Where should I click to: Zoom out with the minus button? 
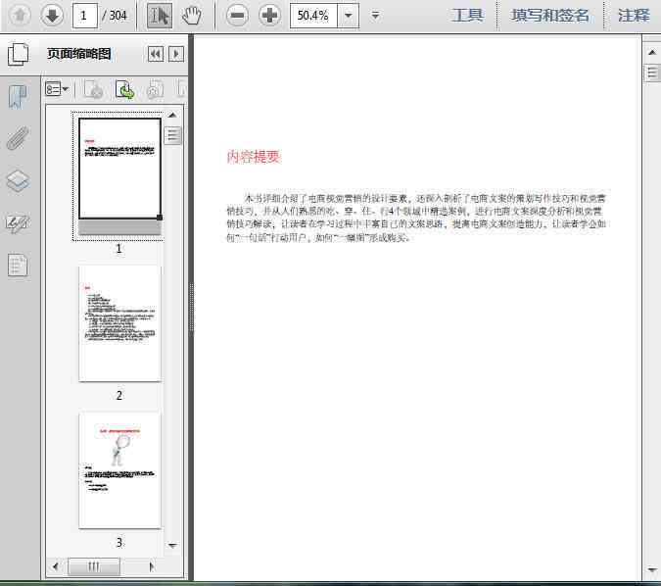click(237, 16)
